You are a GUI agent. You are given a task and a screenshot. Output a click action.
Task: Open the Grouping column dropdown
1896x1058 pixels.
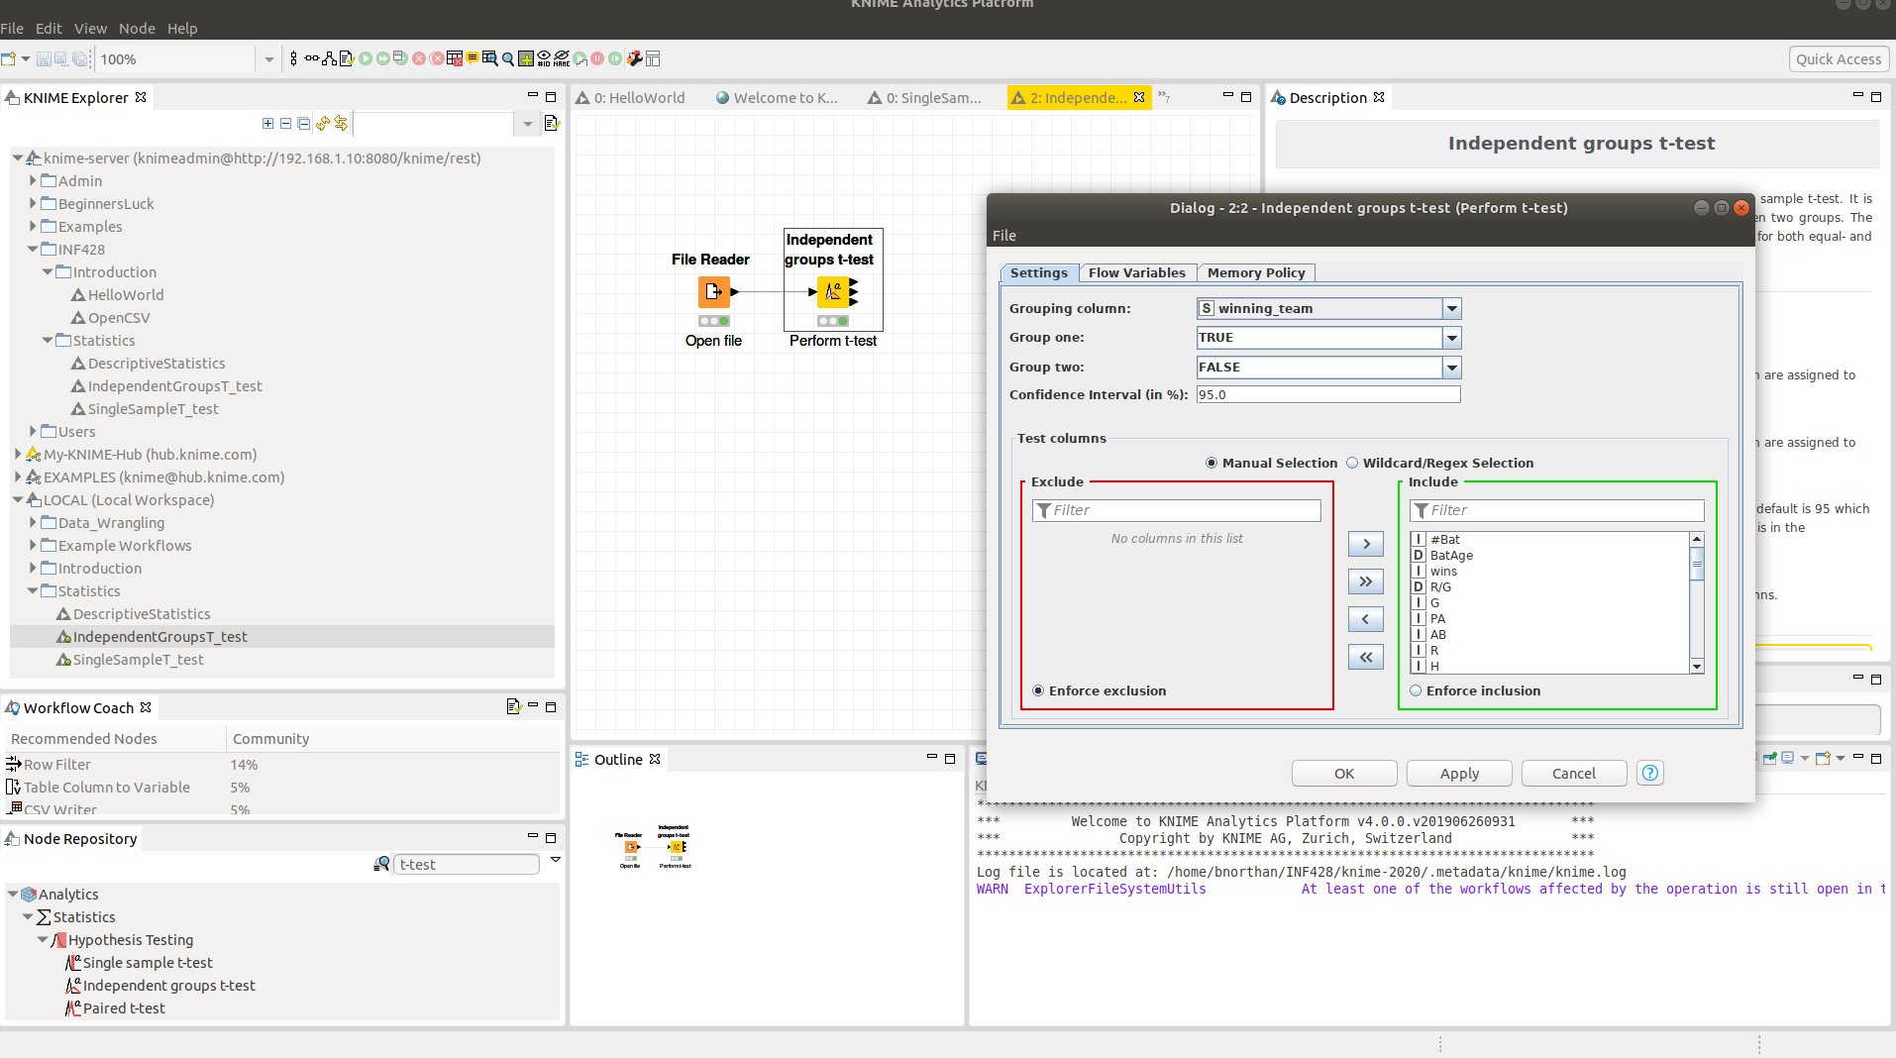point(1451,308)
